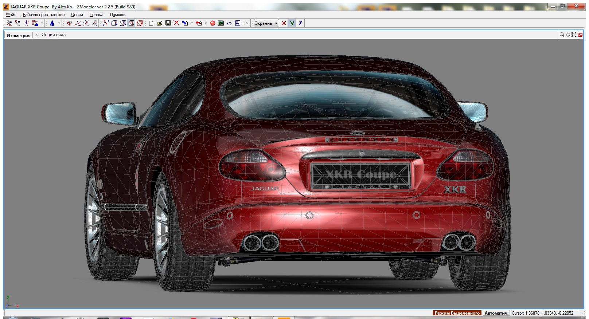
Task: Toggle the Z axis lock
Action: point(300,23)
